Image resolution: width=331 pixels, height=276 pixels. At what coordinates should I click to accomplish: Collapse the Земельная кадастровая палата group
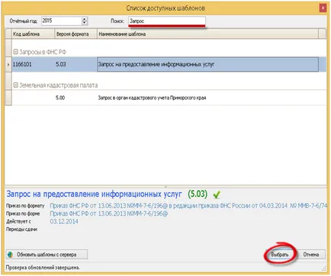[x=15, y=85]
